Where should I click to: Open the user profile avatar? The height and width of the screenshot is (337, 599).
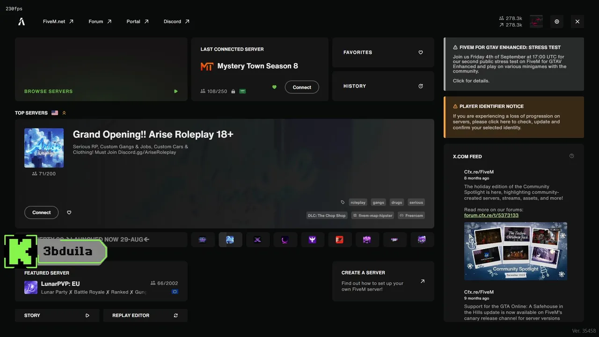pyautogui.click(x=536, y=22)
